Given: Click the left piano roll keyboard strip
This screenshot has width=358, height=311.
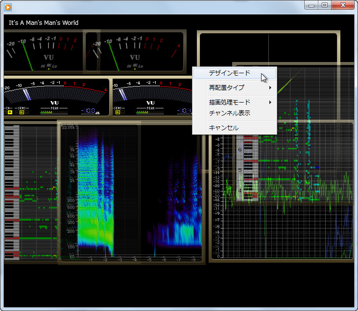Looking at the screenshot, I should point(11,190).
